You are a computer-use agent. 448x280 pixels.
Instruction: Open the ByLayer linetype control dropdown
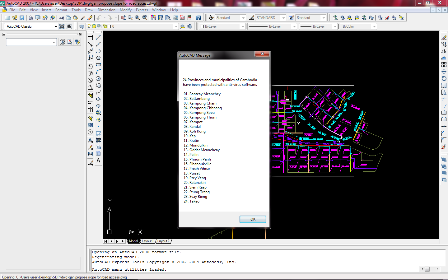pos(294,26)
